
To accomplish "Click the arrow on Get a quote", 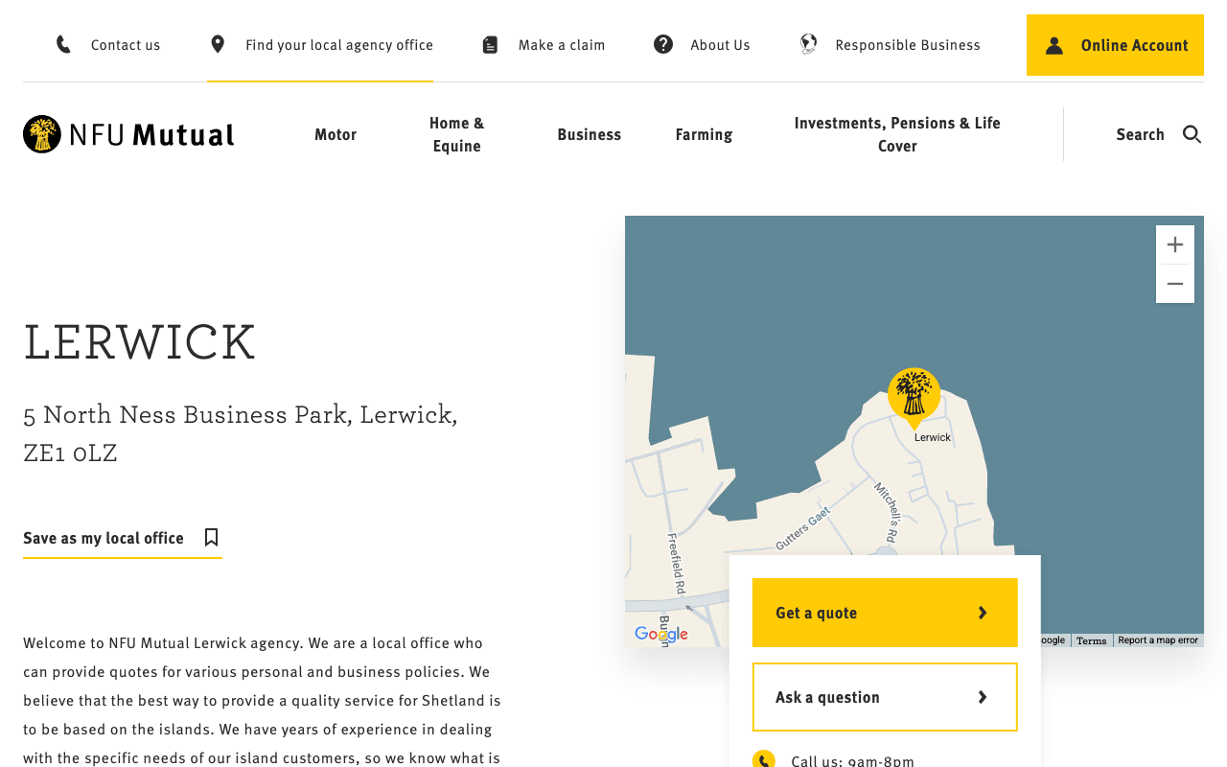I will click(x=983, y=613).
